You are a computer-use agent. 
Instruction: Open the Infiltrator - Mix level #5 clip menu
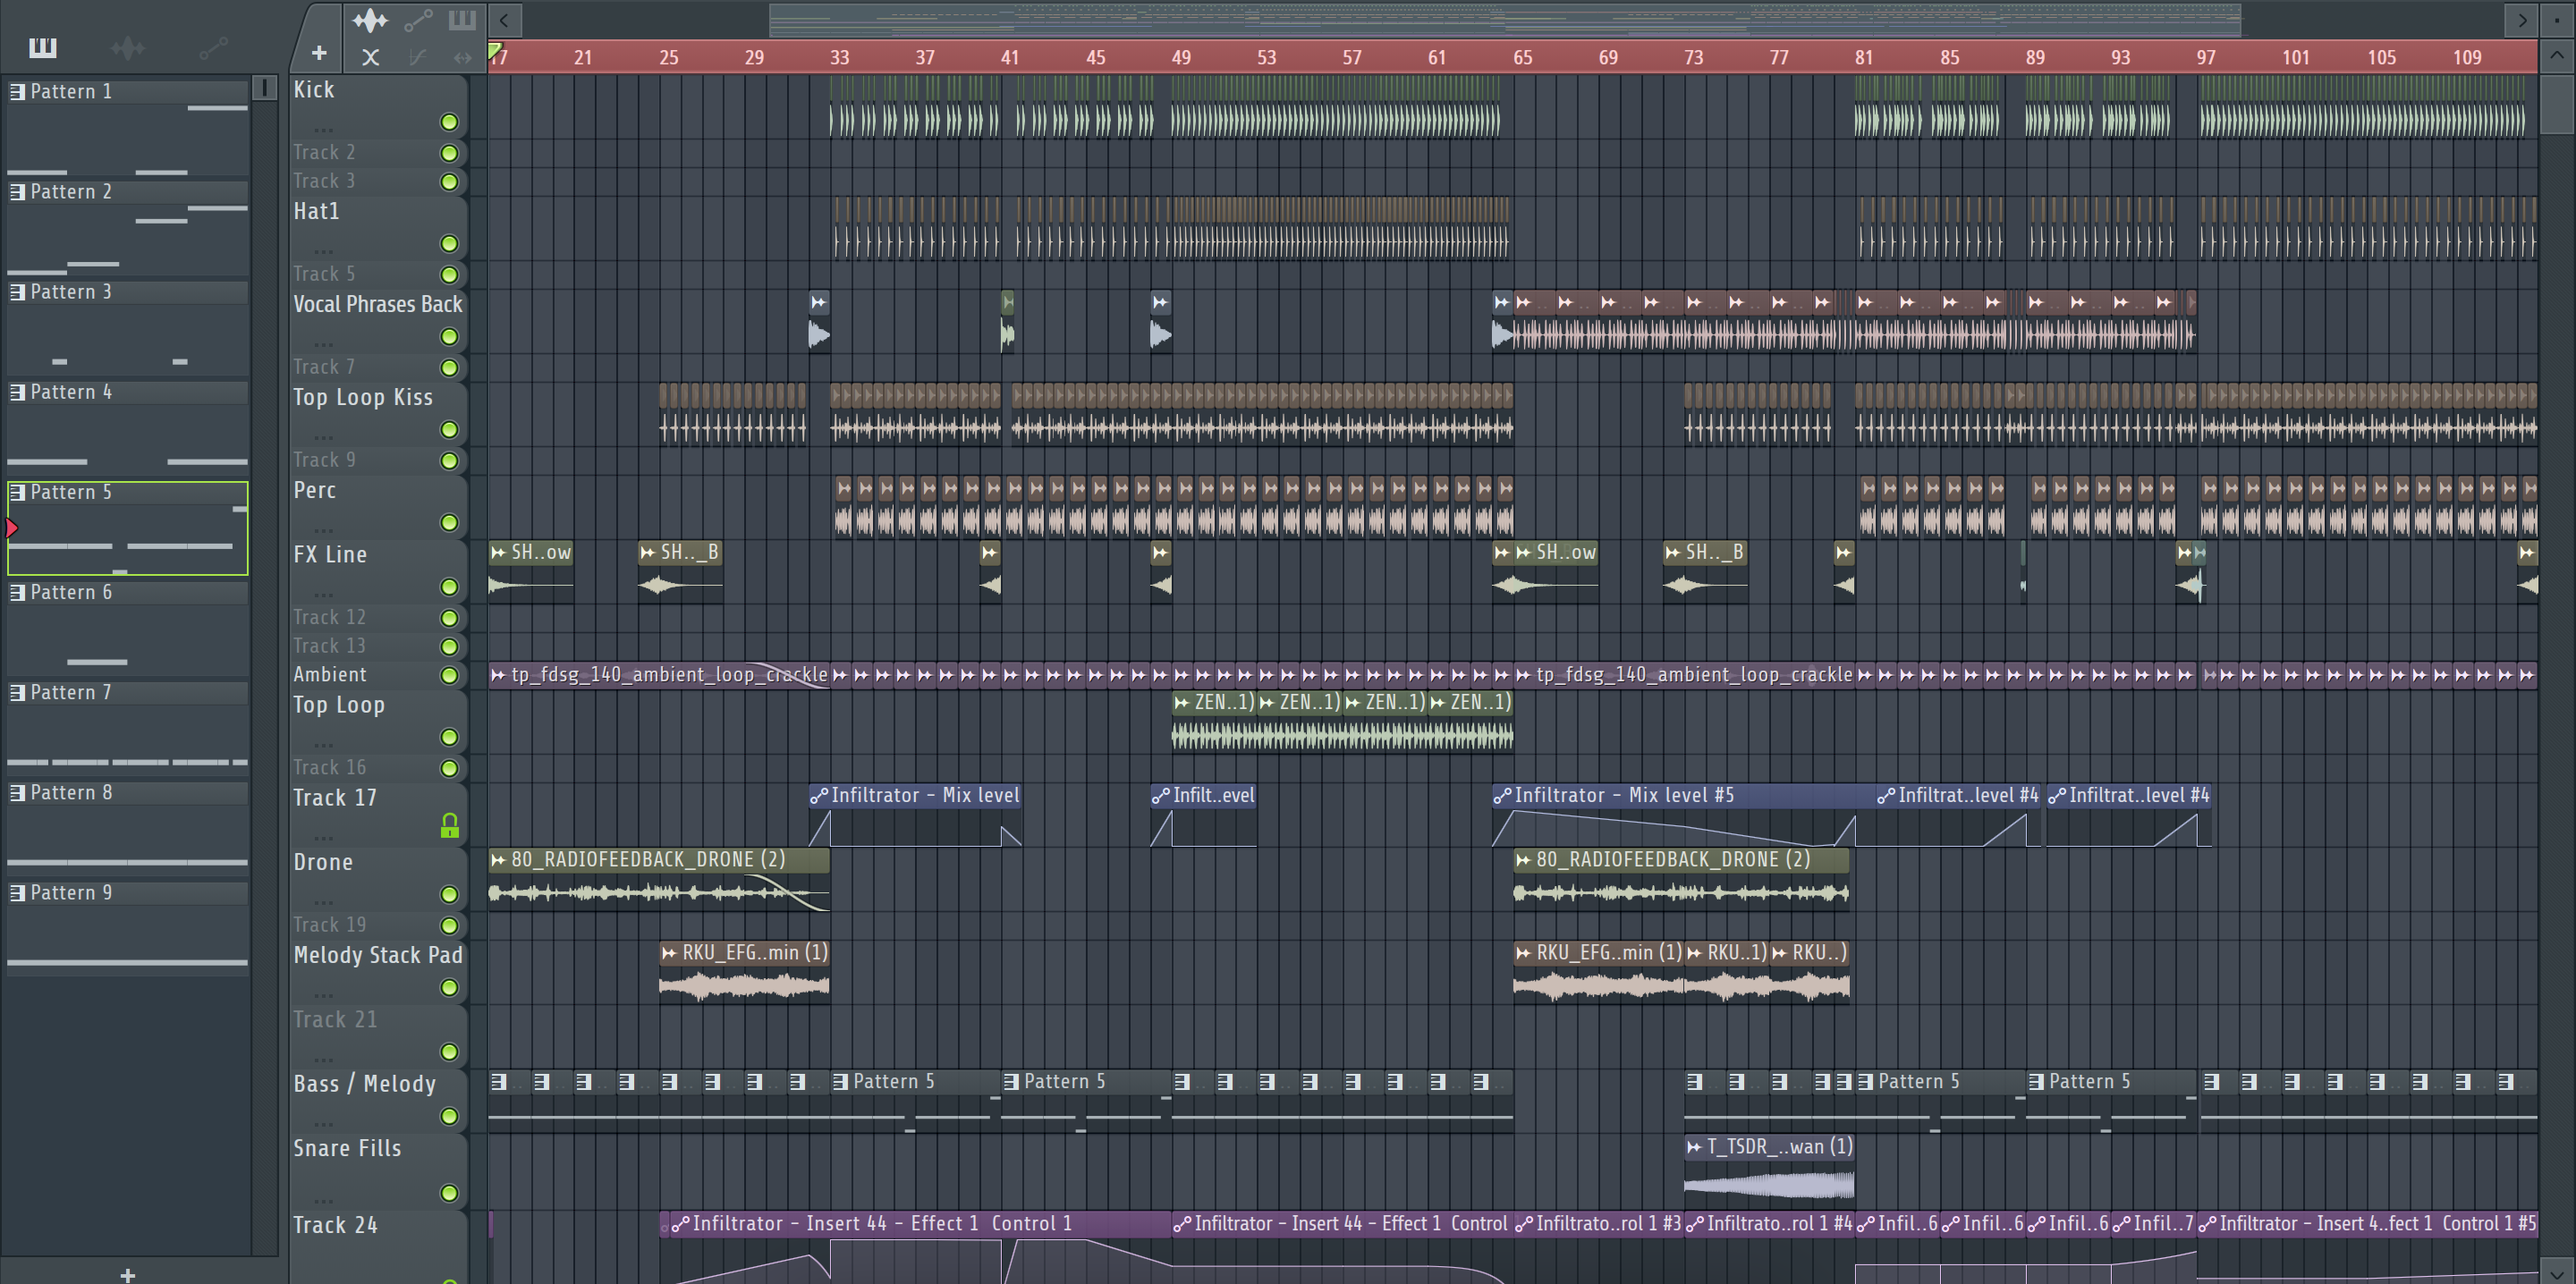[x=1502, y=796]
